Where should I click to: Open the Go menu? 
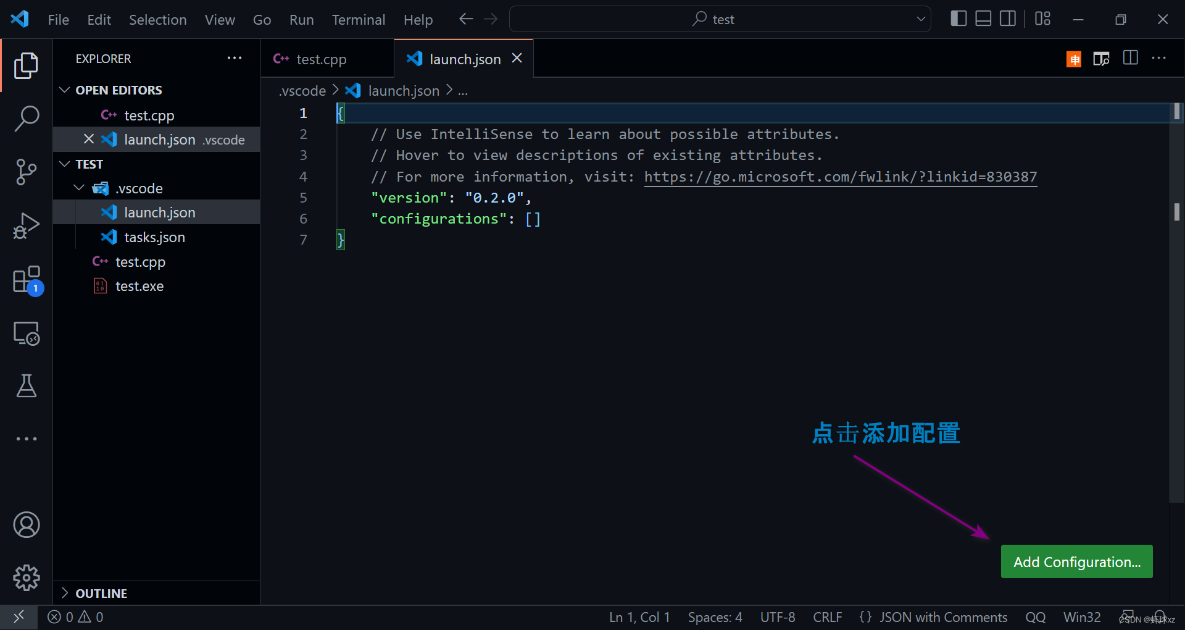[x=262, y=20]
